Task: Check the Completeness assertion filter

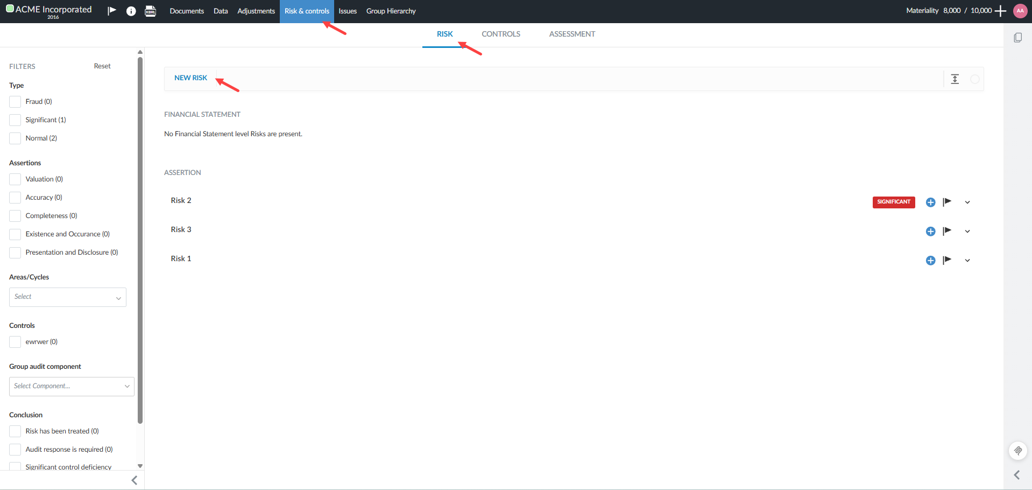Action: [x=15, y=216]
